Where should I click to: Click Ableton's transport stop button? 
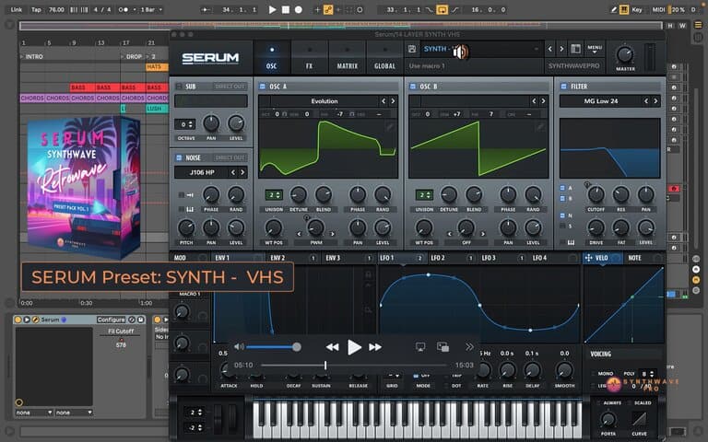(x=286, y=9)
